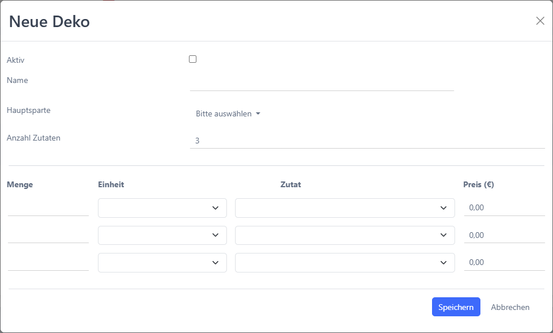
Task: Open the second row Einheit dropdown
Action: [162, 235]
